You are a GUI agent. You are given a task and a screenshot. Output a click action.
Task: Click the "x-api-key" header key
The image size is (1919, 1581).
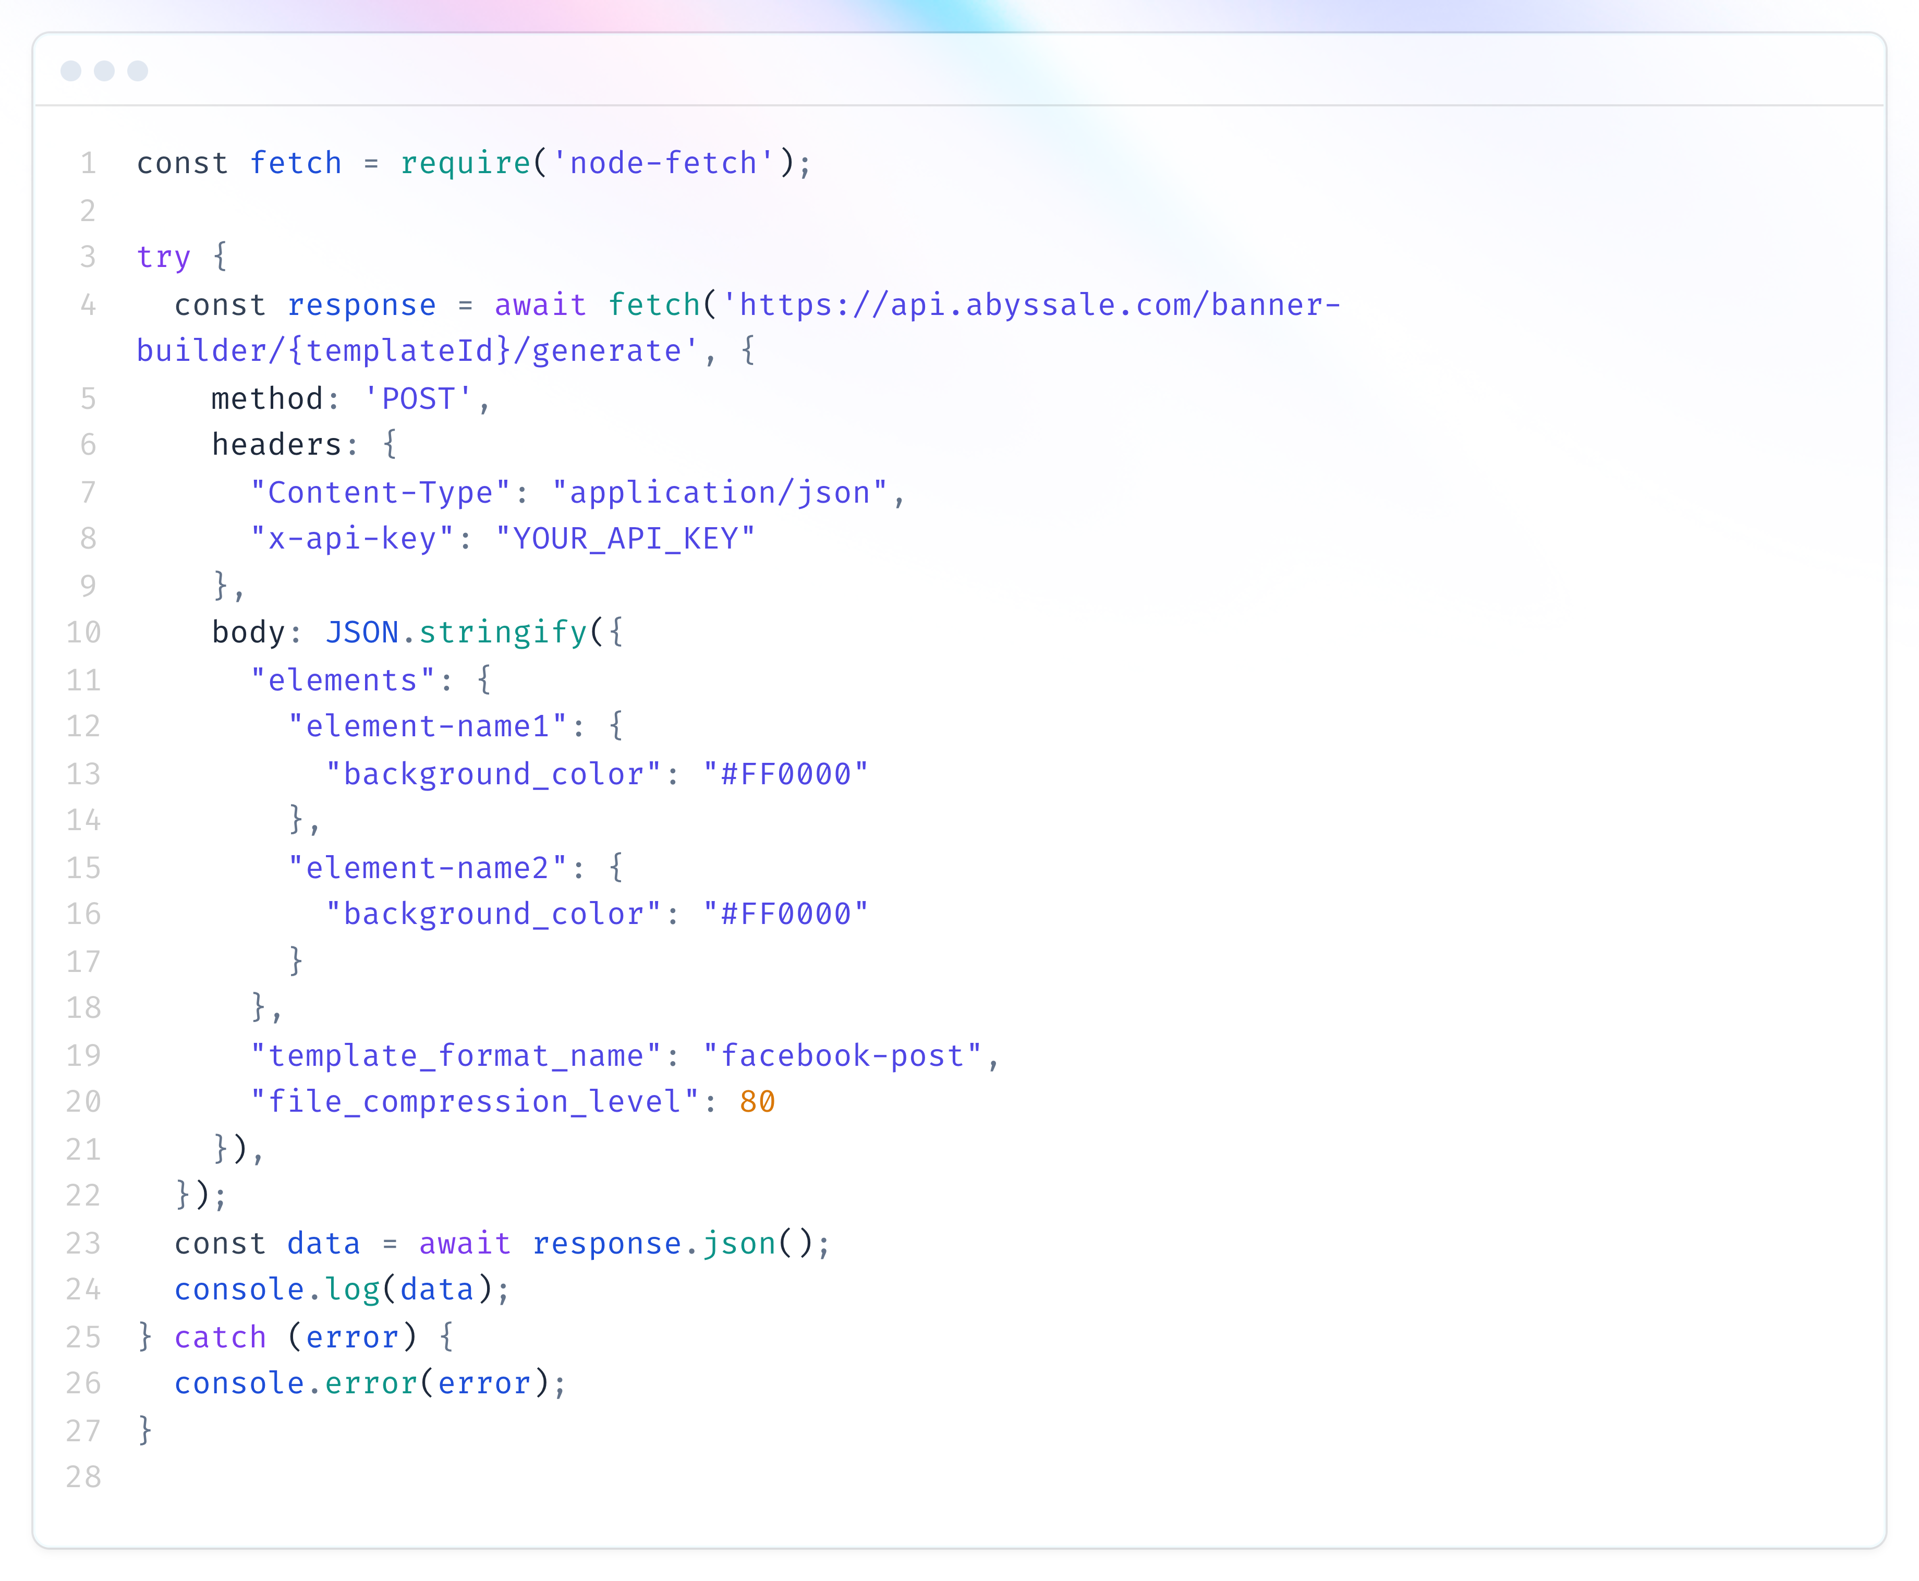click(353, 539)
